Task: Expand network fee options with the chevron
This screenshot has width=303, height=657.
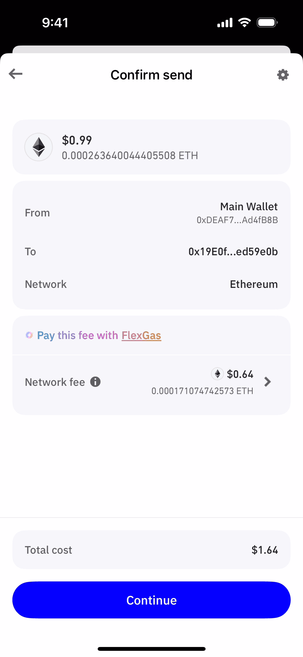Action: pyautogui.click(x=267, y=382)
